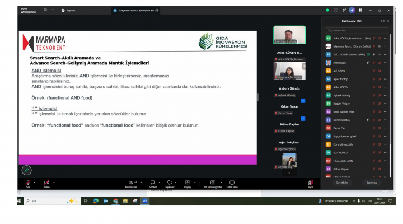Unmute microphone with the Ses button

[x=28, y=184]
